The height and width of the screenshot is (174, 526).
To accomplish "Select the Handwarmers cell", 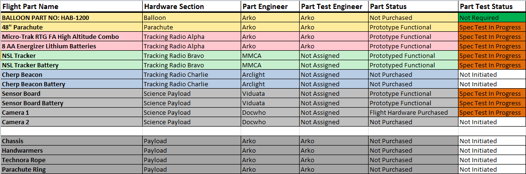I will click(71, 151).
